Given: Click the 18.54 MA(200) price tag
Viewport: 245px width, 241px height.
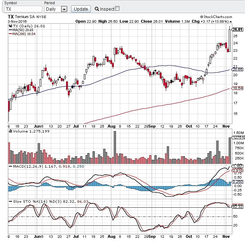Looking at the screenshot, I should [x=237, y=88].
